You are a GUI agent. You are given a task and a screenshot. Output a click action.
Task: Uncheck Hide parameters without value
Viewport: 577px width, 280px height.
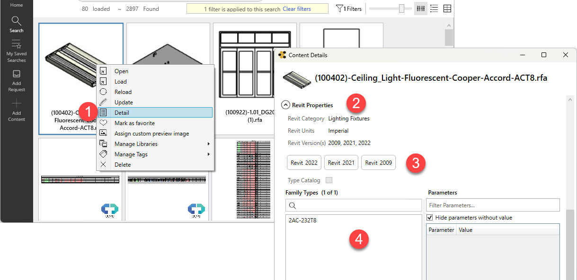pos(430,217)
